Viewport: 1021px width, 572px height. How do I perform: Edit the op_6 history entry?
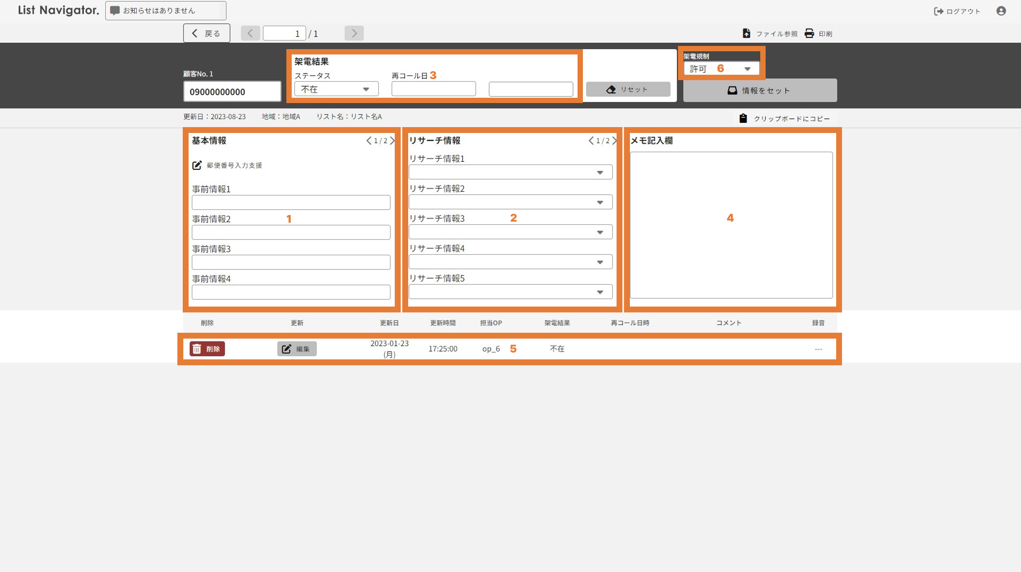pyautogui.click(x=297, y=349)
